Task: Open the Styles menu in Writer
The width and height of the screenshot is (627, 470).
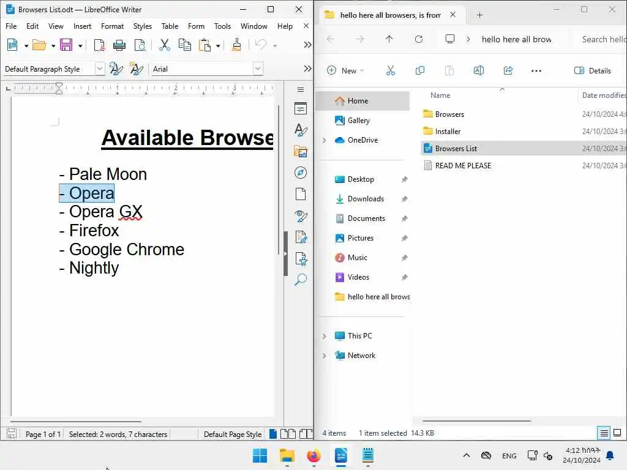Action: click(142, 26)
